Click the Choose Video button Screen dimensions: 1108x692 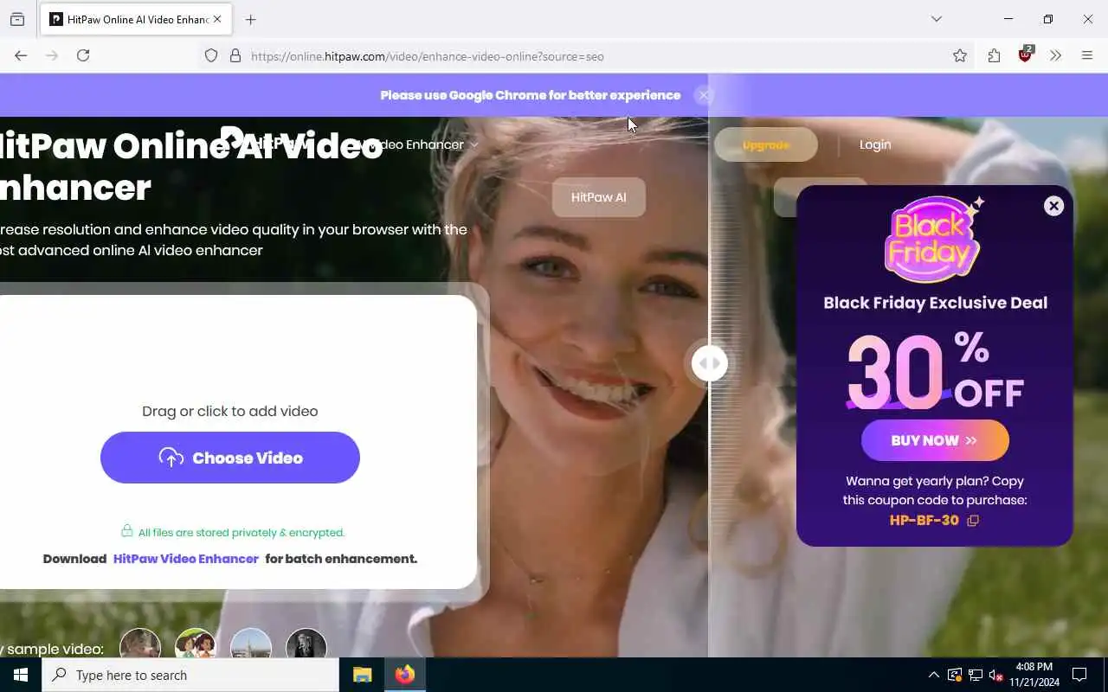point(230,458)
